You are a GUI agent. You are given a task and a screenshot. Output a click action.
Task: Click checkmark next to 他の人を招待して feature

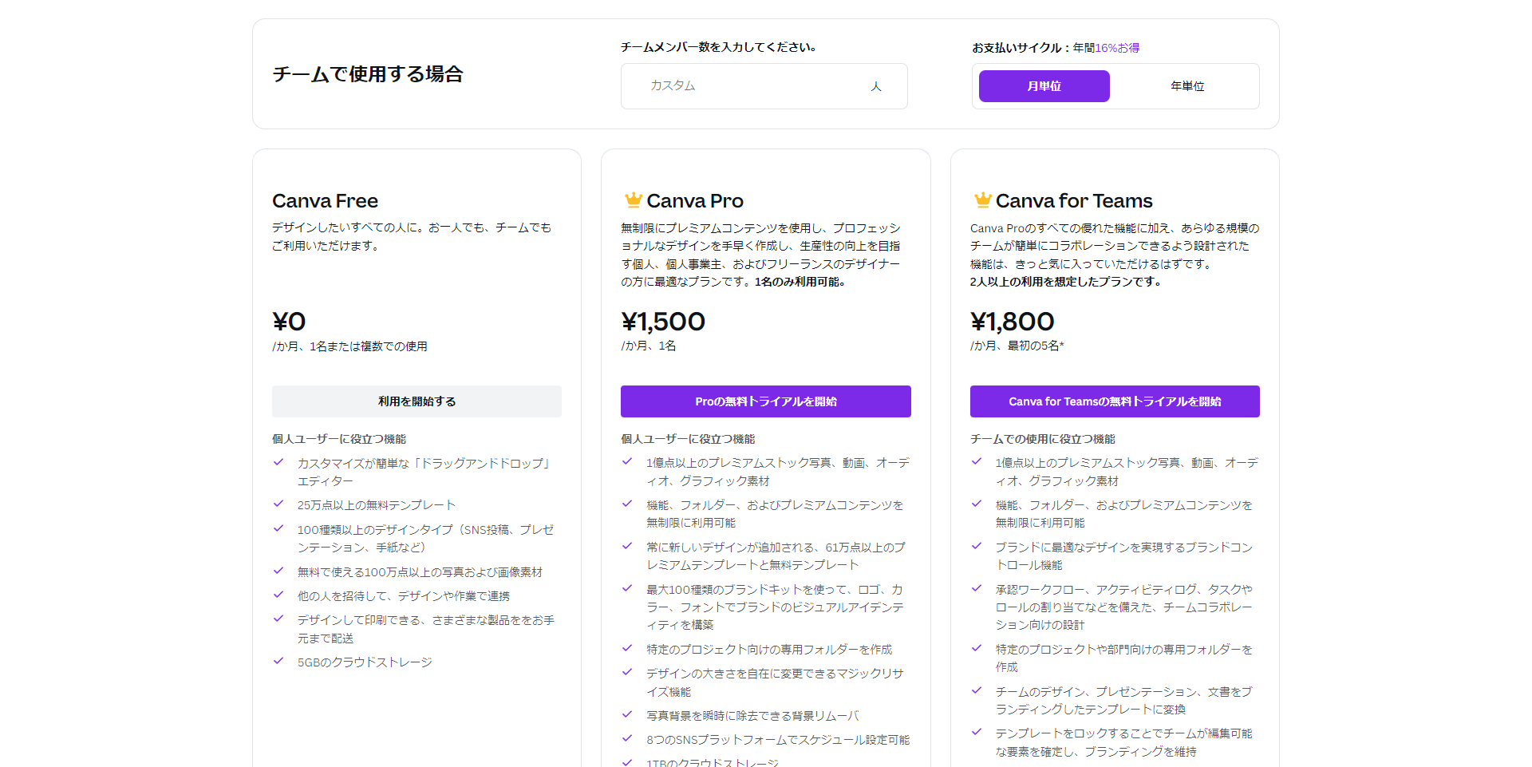click(x=278, y=595)
